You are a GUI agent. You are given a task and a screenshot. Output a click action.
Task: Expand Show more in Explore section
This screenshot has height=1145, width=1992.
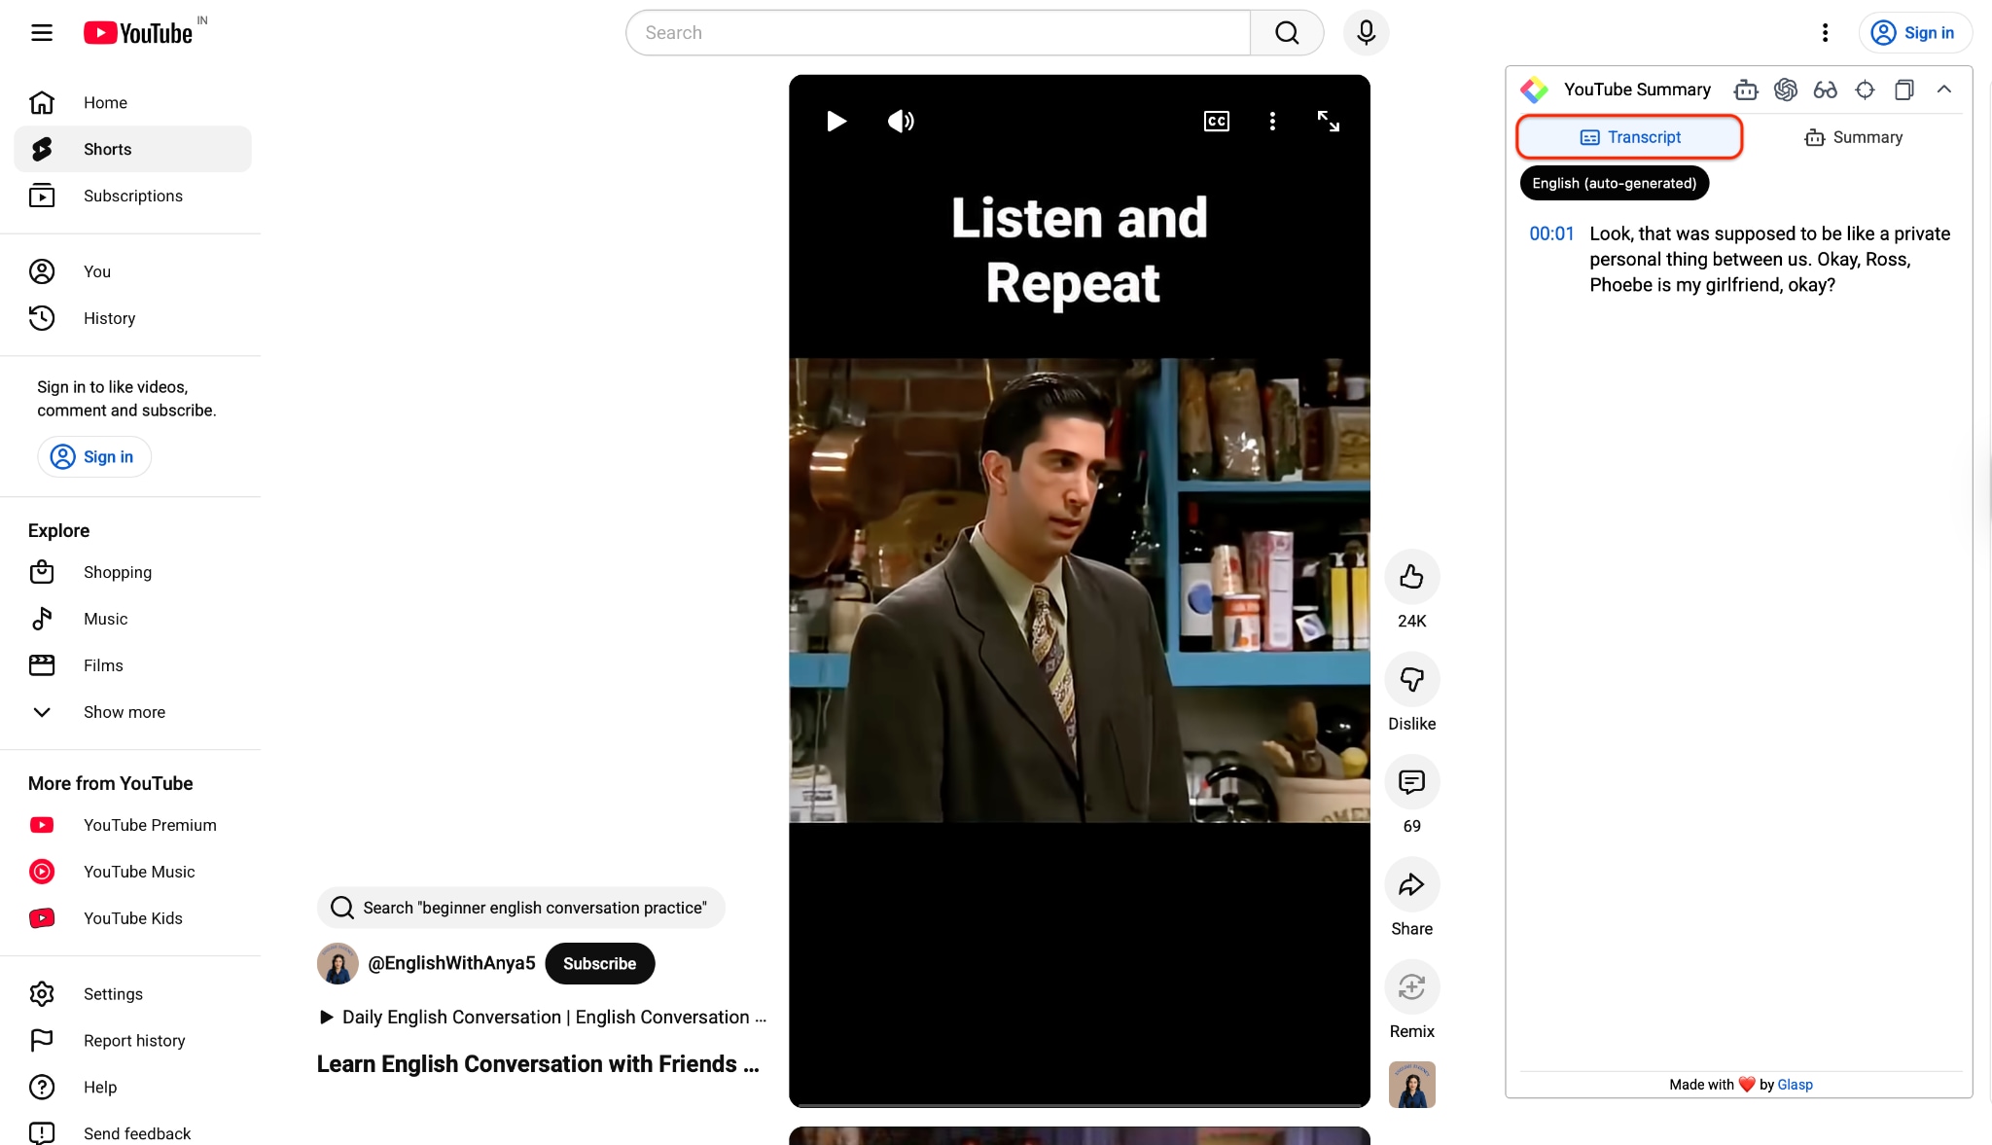(124, 712)
